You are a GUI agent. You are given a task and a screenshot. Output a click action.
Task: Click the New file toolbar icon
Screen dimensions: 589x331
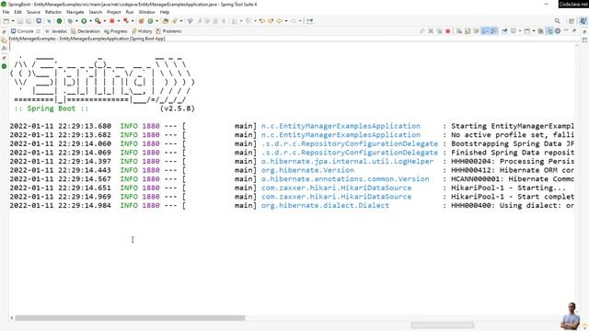pos(6,21)
